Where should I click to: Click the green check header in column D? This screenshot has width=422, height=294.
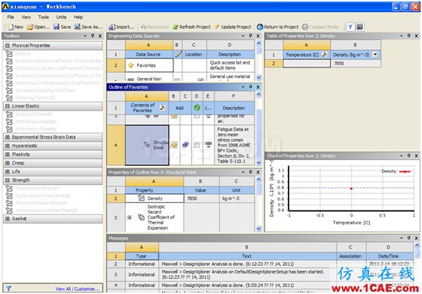[197, 108]
